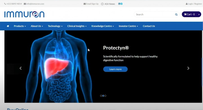203x110 pixels.
Task: Select the second carousel indicator dot
Action: click(x=103, y=96)
